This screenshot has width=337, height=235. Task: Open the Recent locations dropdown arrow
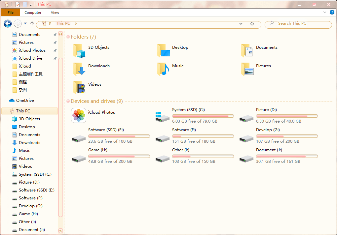tap(25, 23)
